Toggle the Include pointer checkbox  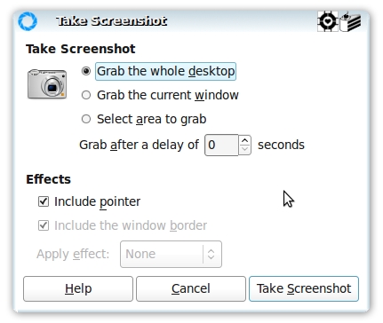pos(44,201)
